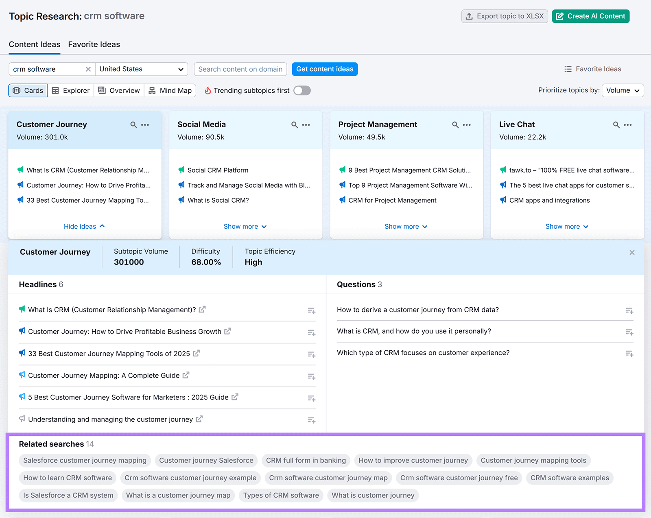Screen dimensions: 651x518
Task: Click the add-to-list icon next to the What Is CRM headline
Action: click(x=311, y=310)
